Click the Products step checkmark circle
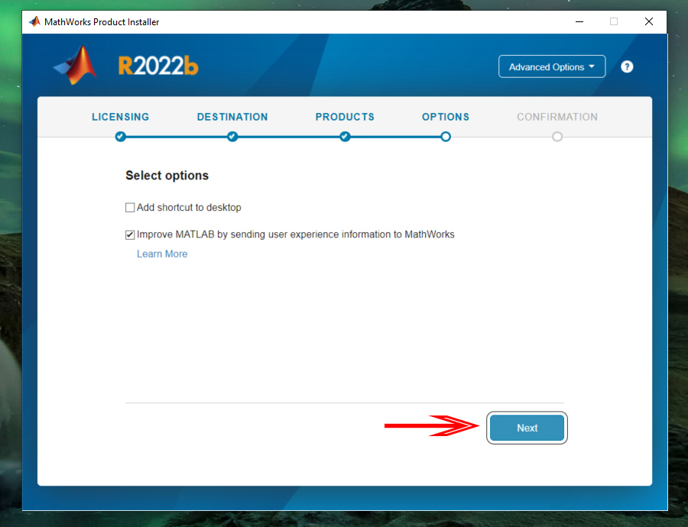Viewport: 688px width, 527px height. pos(345,137)
